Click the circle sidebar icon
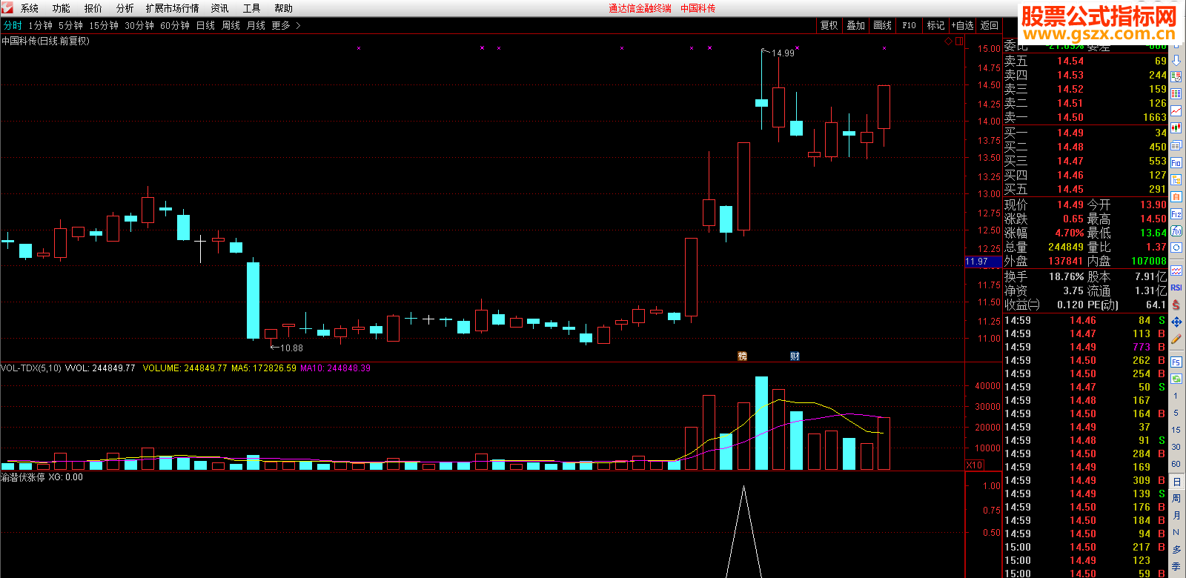This screenshot has width=1186, height=578. click(x=1176, y=248)
